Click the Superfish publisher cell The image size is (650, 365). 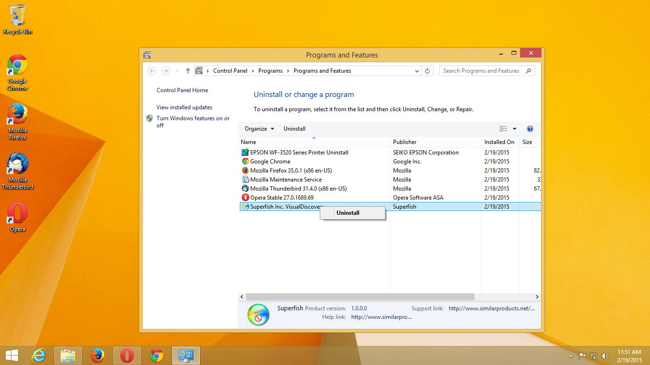(404, 207)
